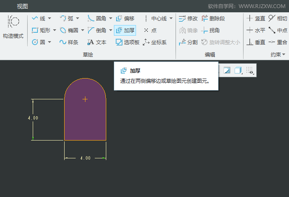Open the Arc (弧) dropdown arrow
This screenshot has height=197, width=289.
point(78,18)
